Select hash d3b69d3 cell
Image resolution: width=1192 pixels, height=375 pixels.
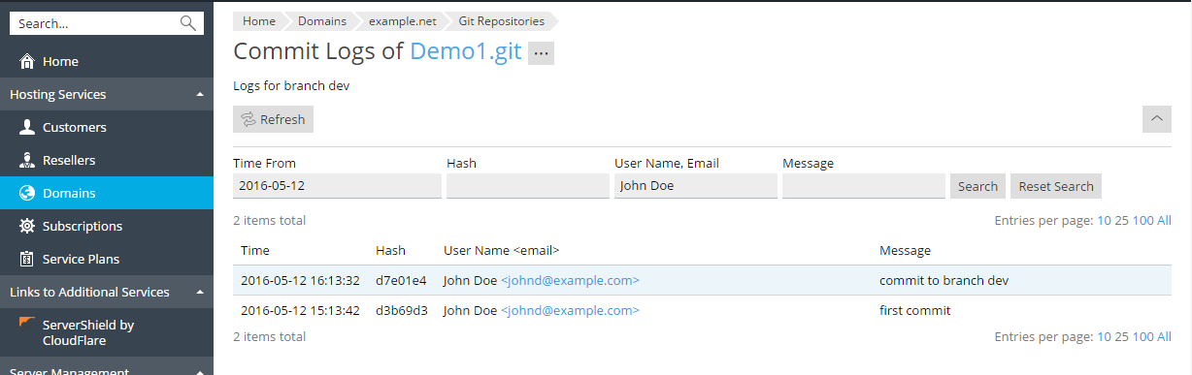pyautogui.click(x=401, y=311)
